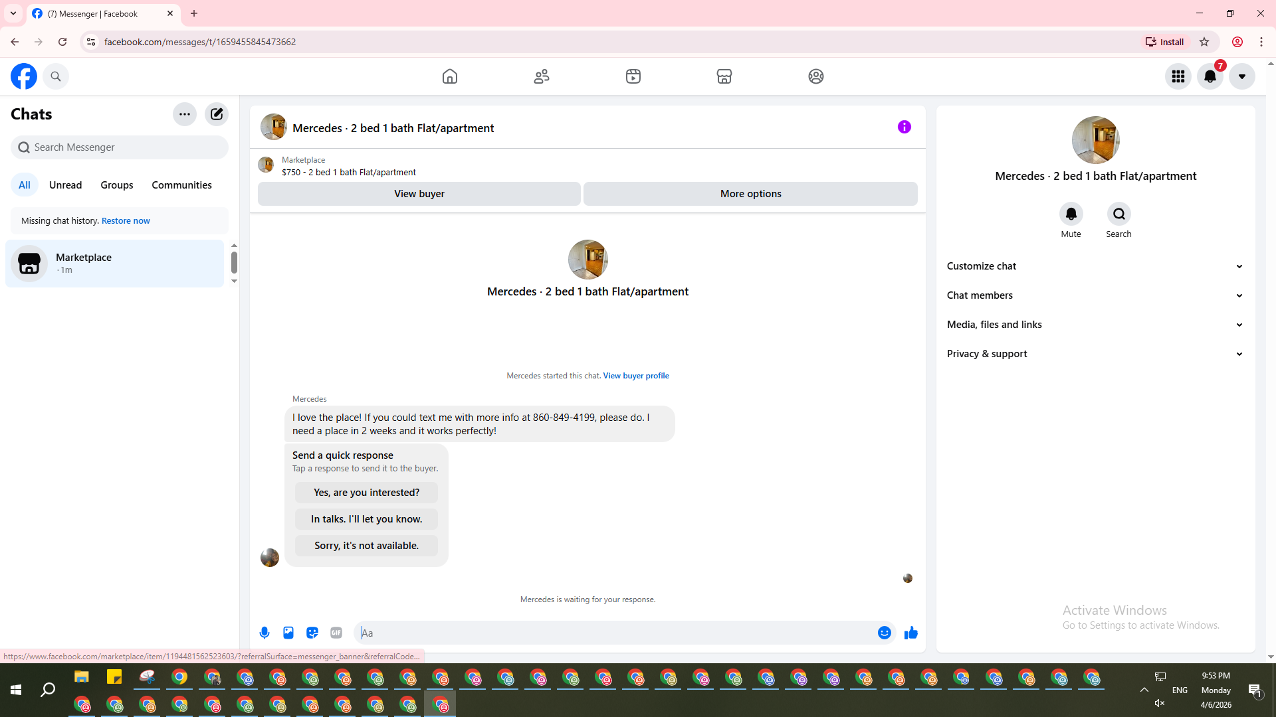Open the View buyer profile link
1276x717 pixels.
(x=636, y=376)
